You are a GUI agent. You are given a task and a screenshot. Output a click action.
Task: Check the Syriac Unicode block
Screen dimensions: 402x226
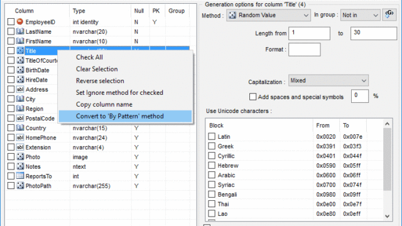click(212, 185)
